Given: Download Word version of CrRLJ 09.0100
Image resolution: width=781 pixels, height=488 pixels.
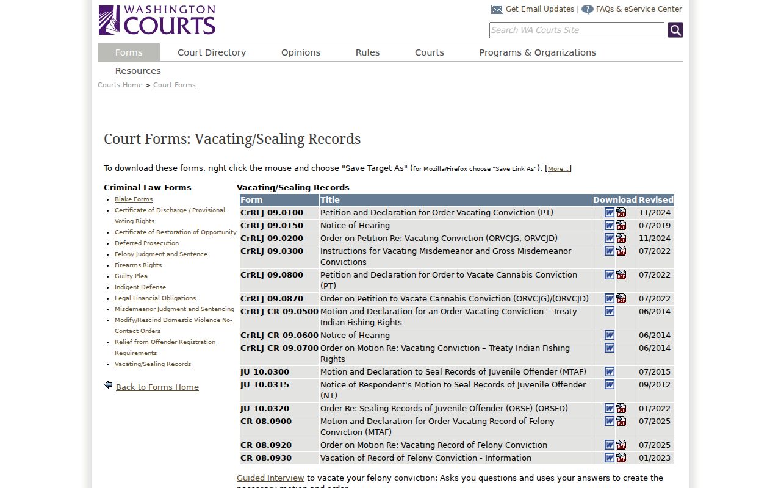Looking at the screenshot, I should click(x=610, y=212).
